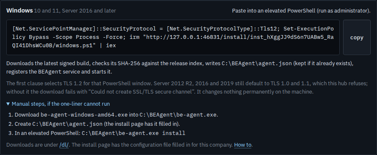Screen dimensions: 377x155
Task: Click the C:\BEAgent\be-agent.exe destination path in step 1
Action: pos(178,115)
